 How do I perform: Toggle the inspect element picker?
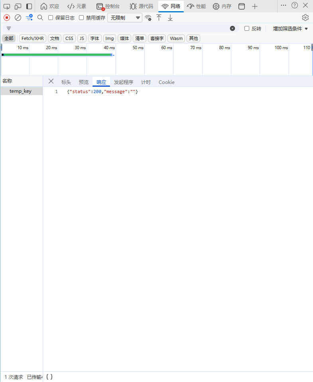[x=7, y=6]
